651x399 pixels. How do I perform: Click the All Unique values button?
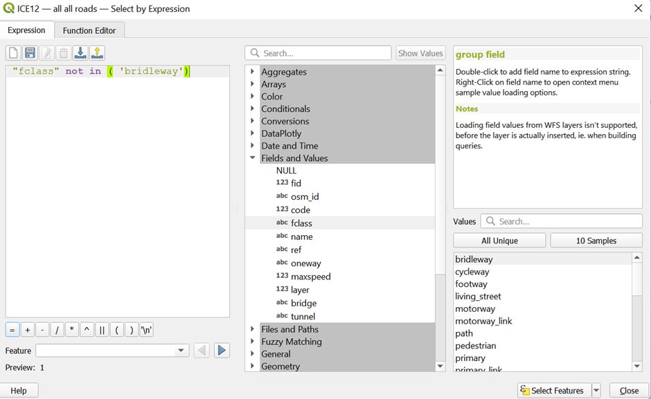(499, 241)
